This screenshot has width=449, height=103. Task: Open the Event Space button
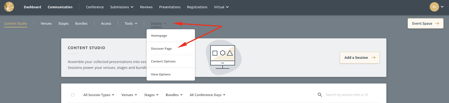point(425,23)
